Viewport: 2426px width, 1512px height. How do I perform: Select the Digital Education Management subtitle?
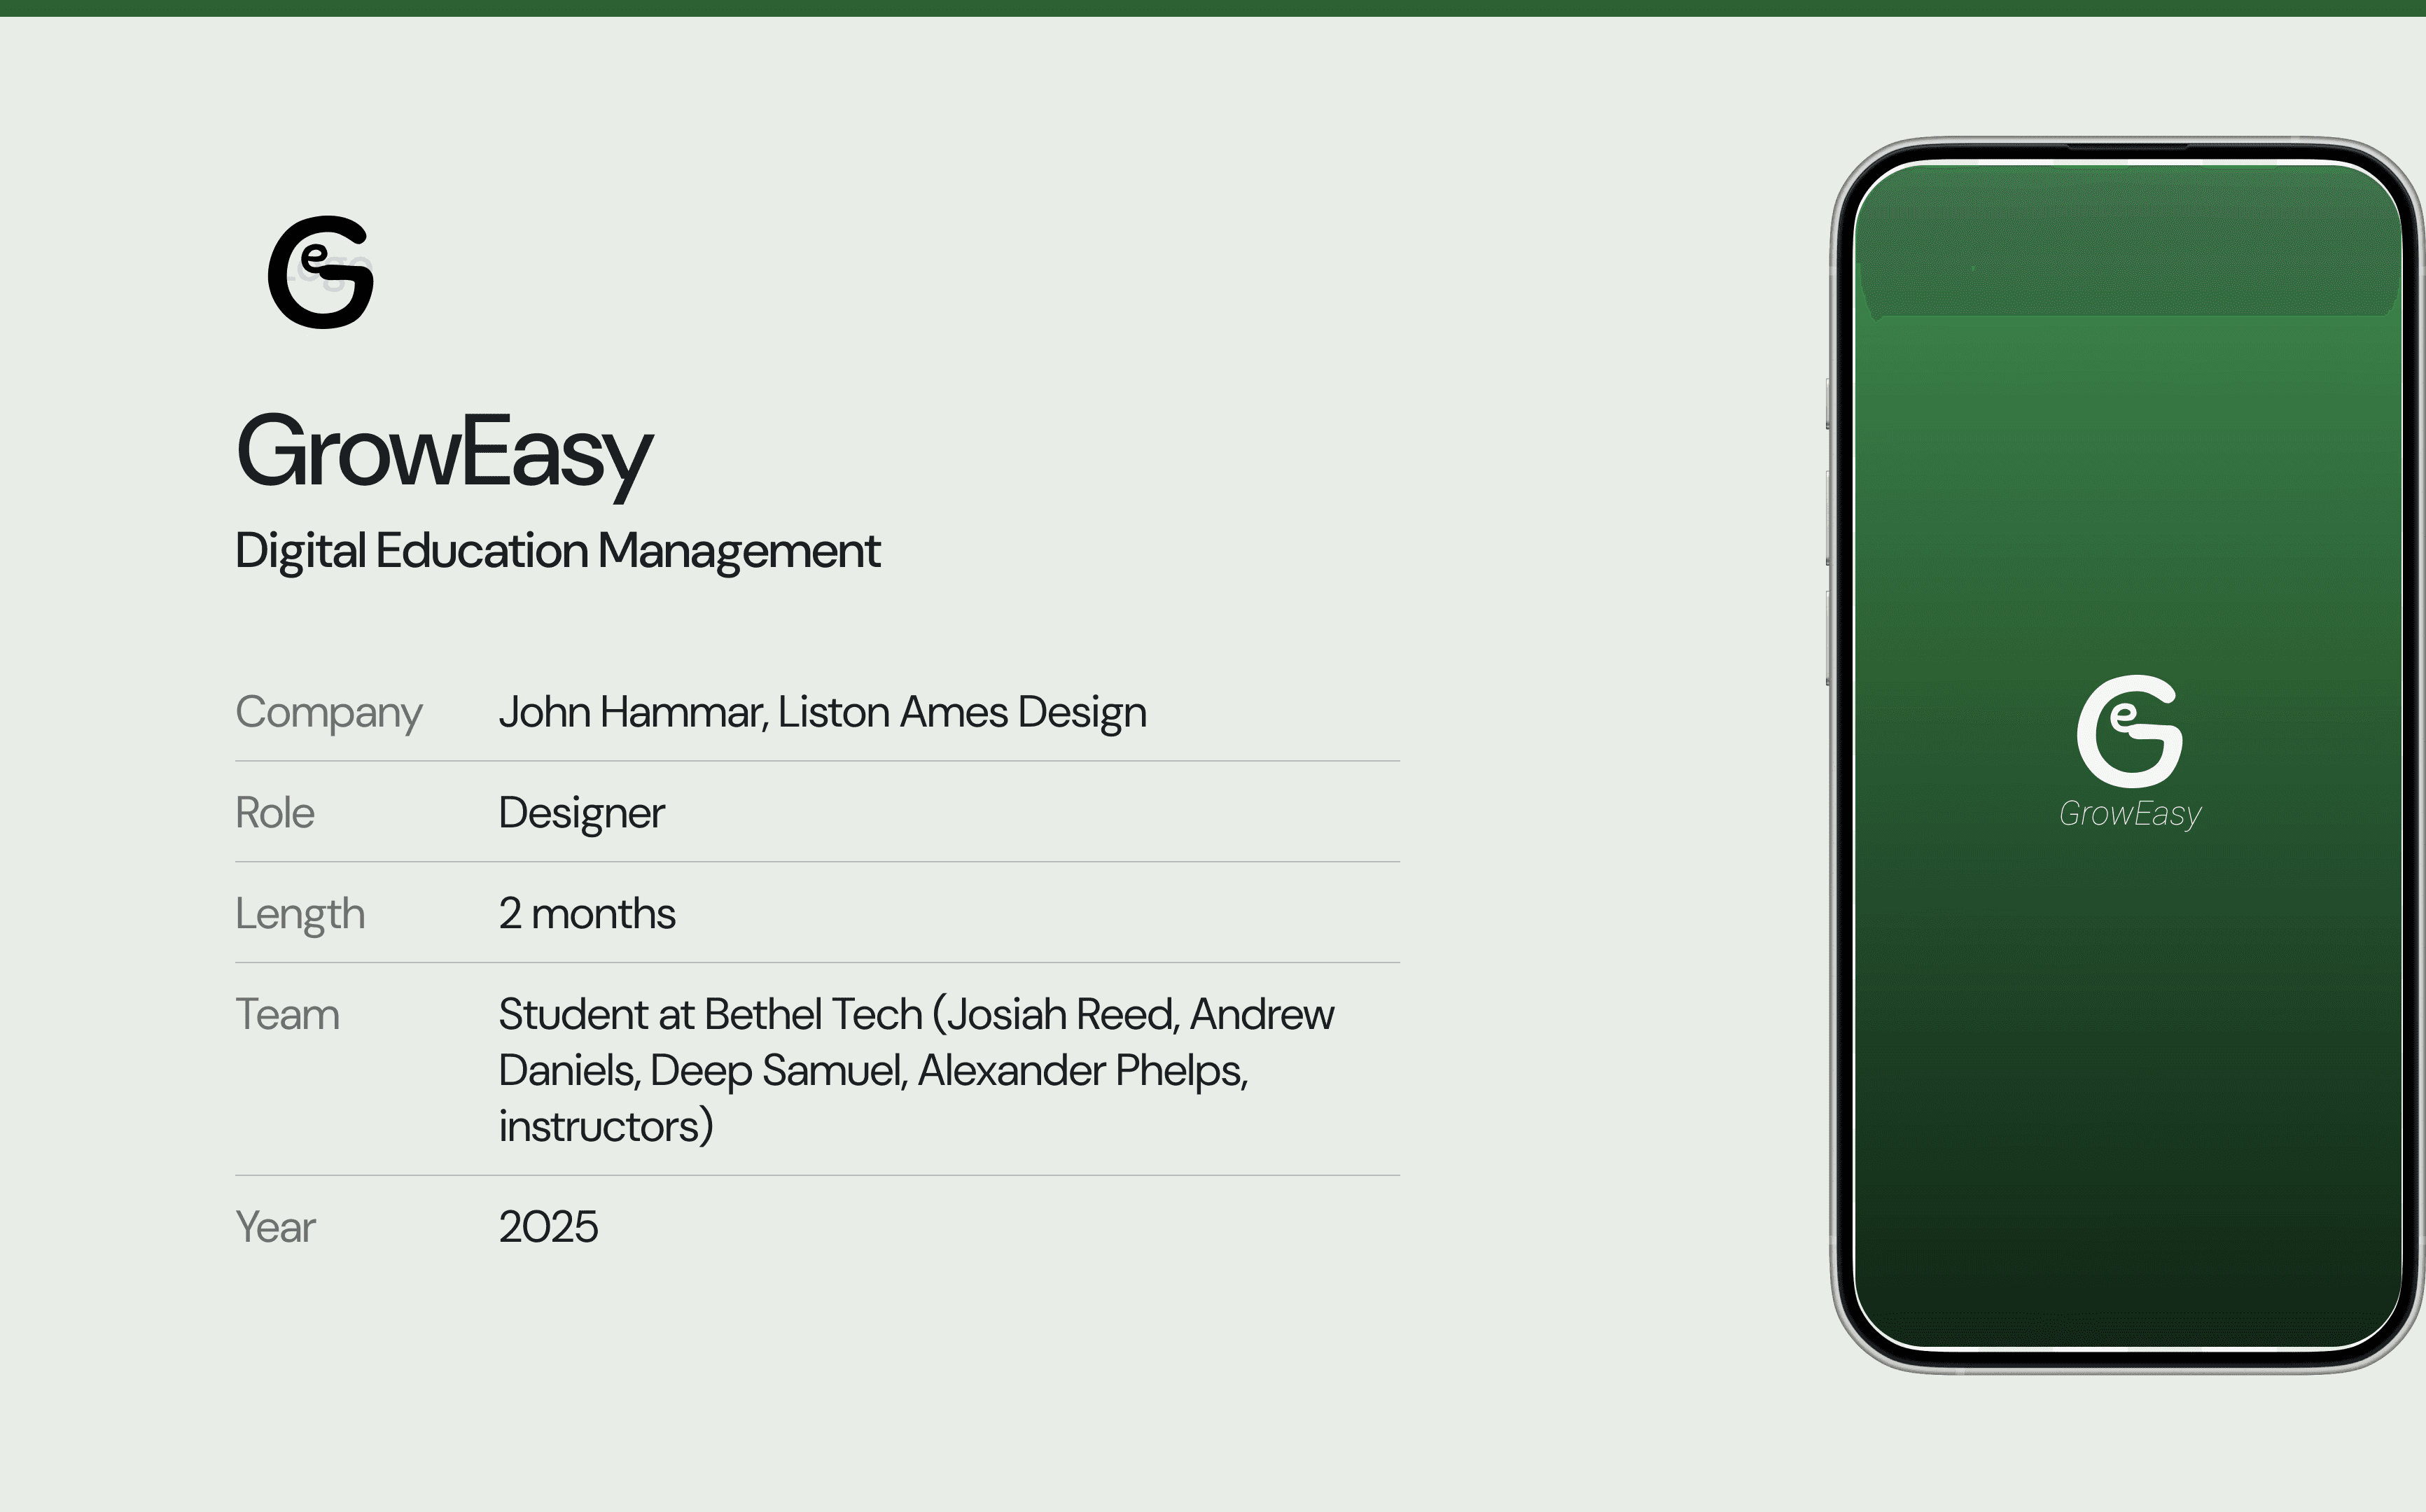coord(557,552)
